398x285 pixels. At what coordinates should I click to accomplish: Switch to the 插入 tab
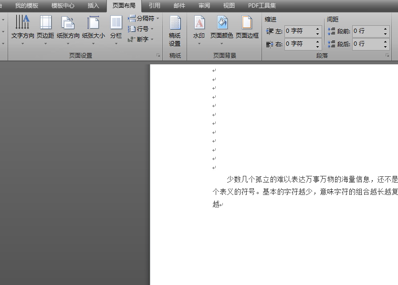(93, 6)
